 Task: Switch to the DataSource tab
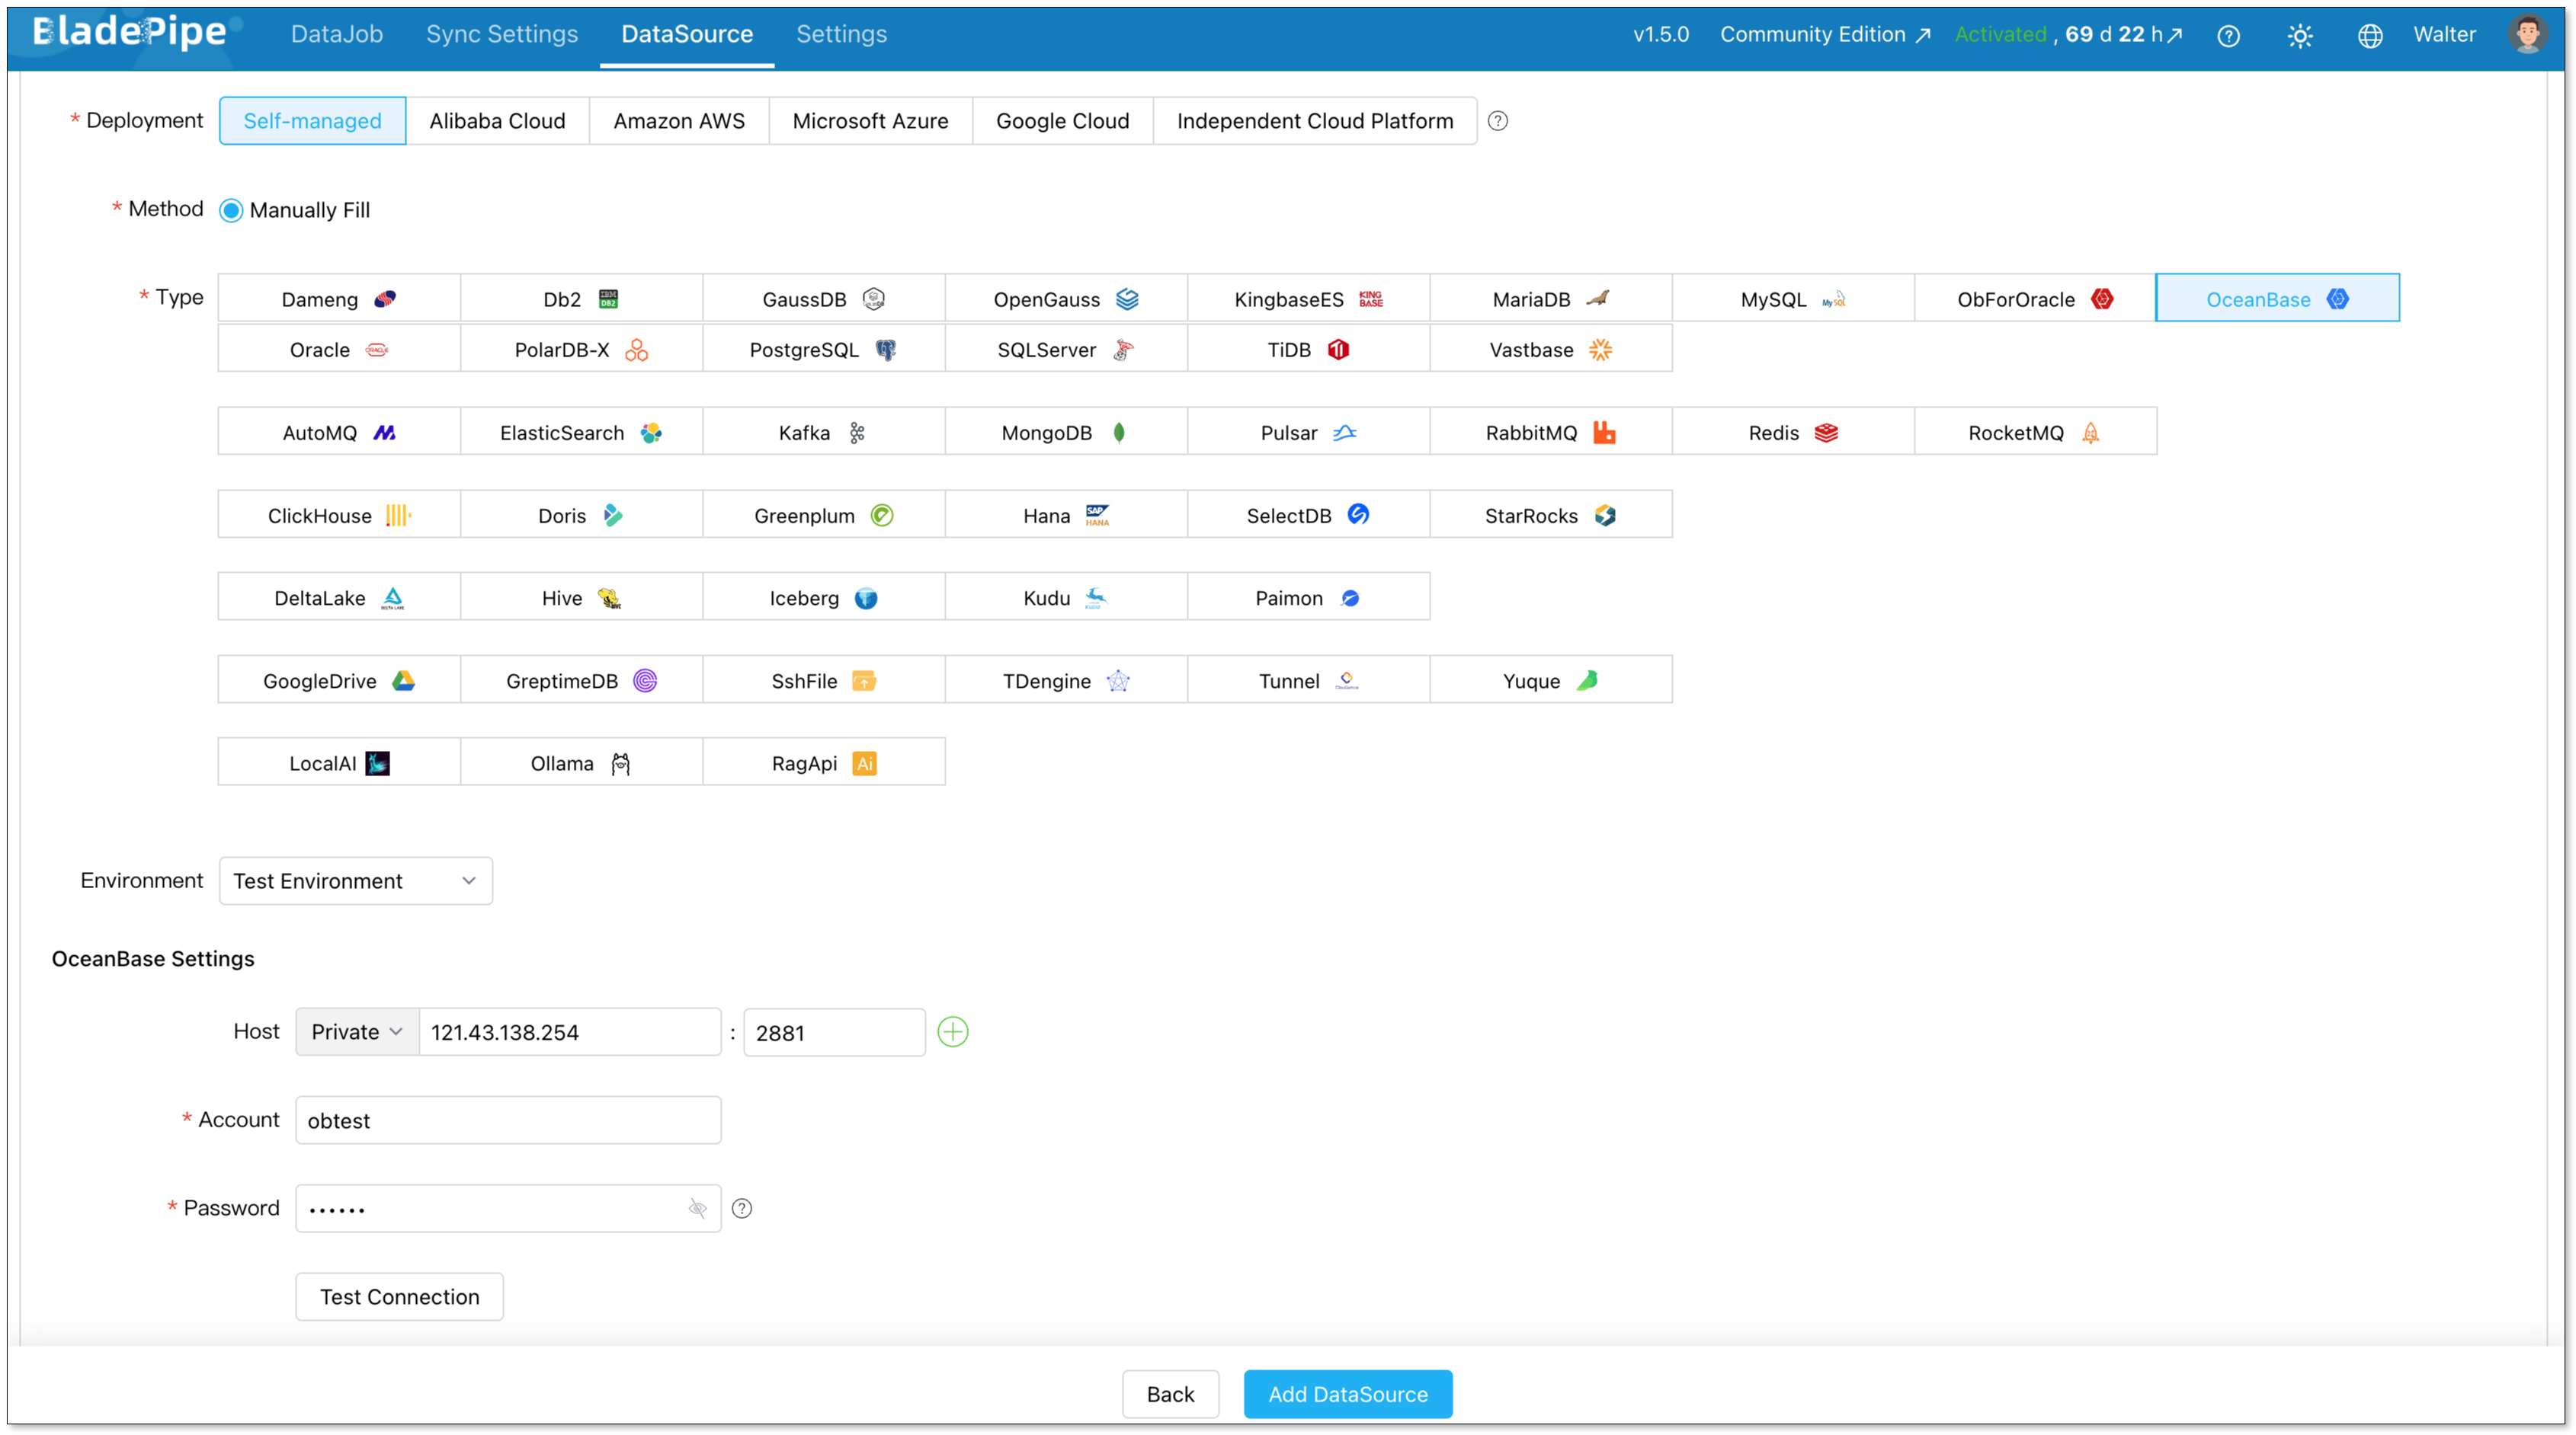(x=687, y=34)
